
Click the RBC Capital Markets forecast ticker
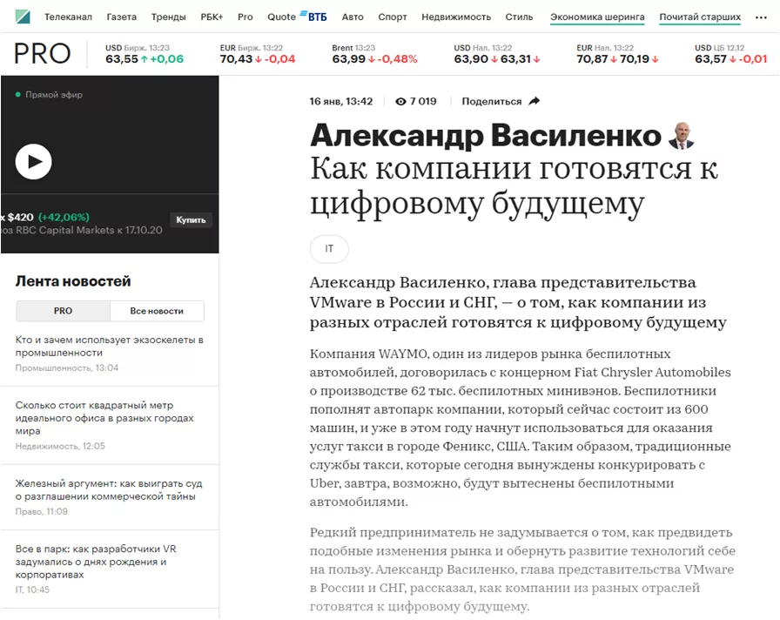click(82, 224)
